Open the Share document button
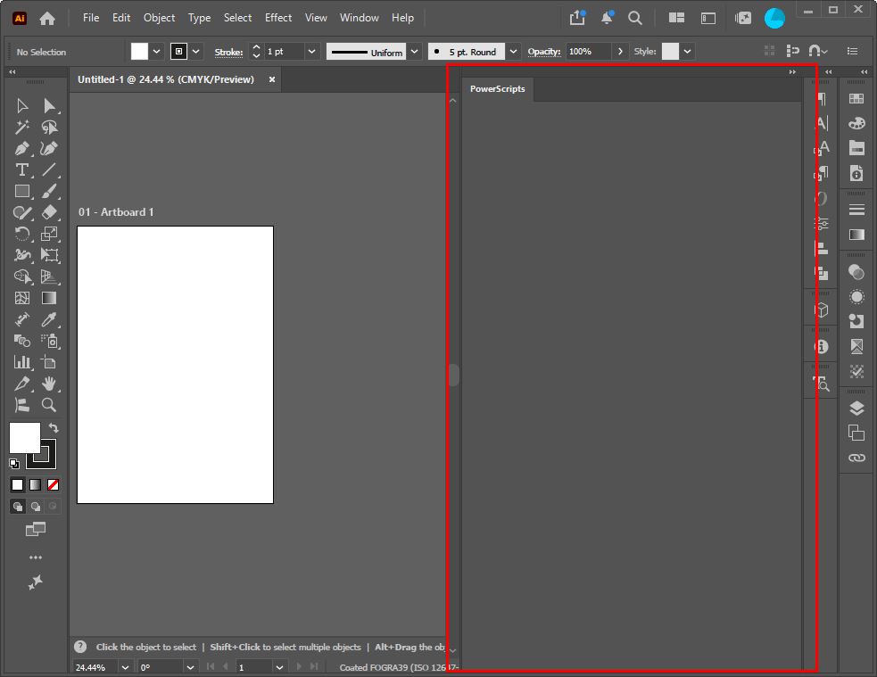877x677 pixels. point(577,18)
